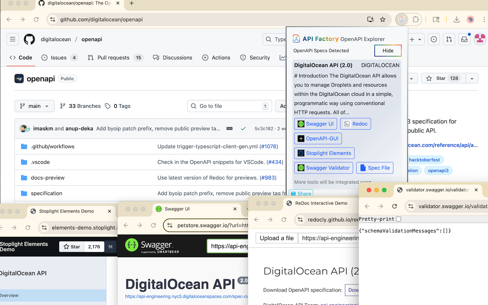Open the Spec File button
Viewport: 488px width, 305px height.
(375, 168)
